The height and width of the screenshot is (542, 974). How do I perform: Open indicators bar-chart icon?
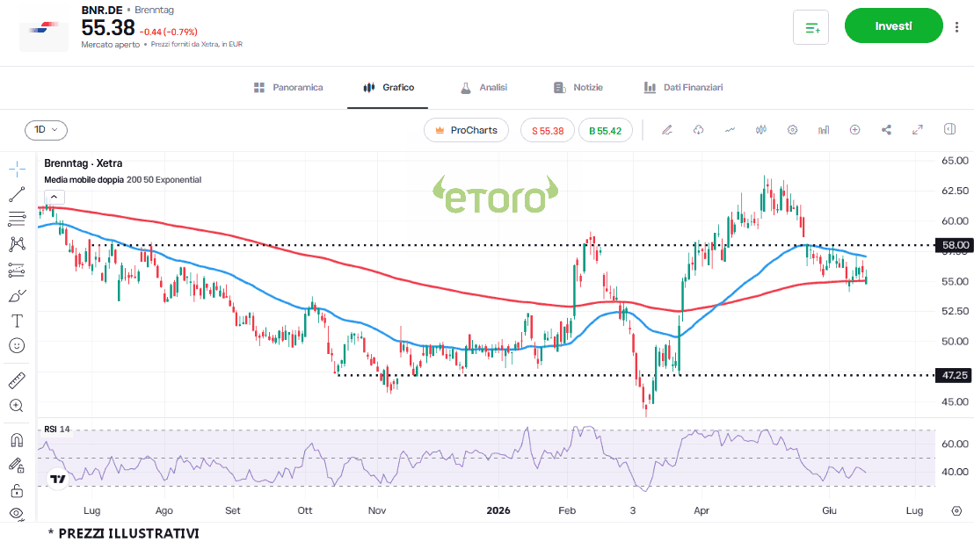tap(824, 130)
